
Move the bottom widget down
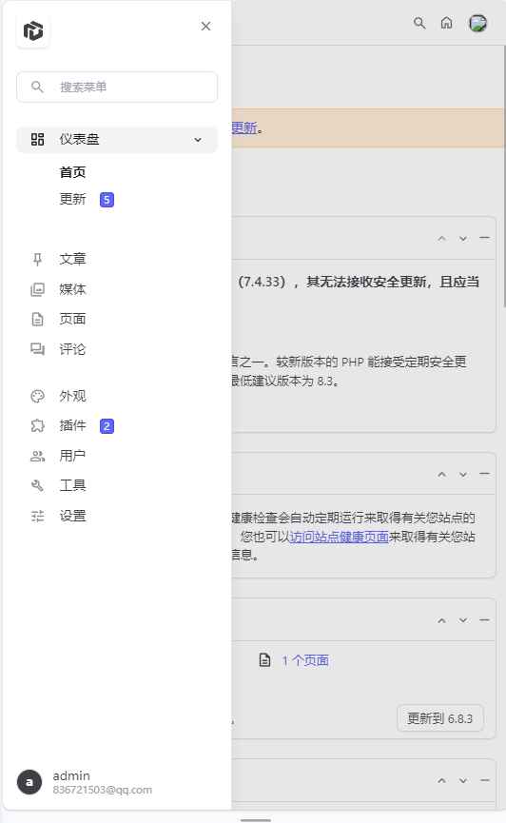point(463,781)
